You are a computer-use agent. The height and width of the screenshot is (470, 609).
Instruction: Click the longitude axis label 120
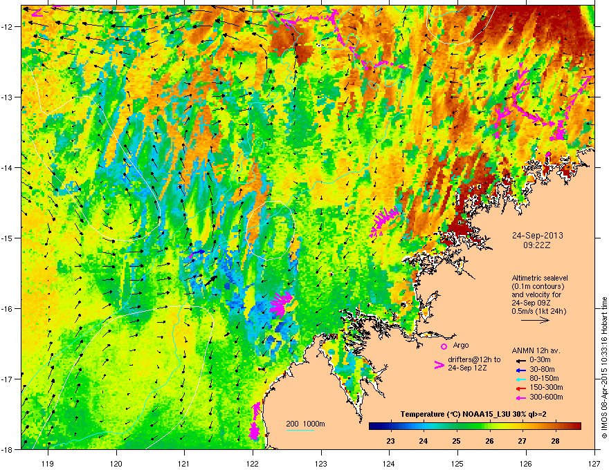click(x=116, y=463)
